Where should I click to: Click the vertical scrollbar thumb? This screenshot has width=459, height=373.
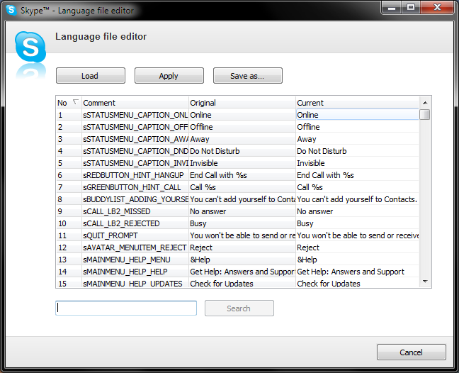tap(425, 114)
